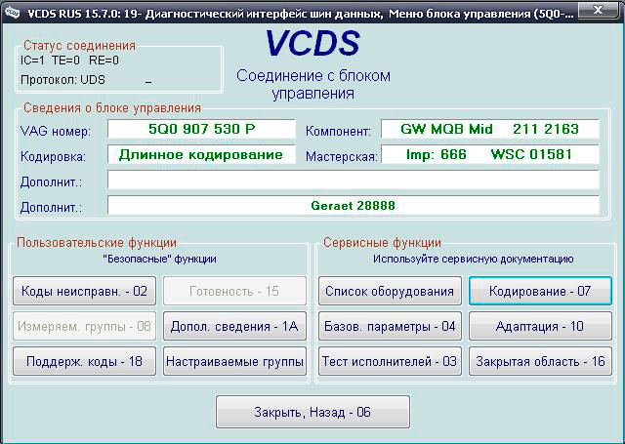Start 'Тест исполнителей - 03' output test
The height and width of the screenshot is (444, 625).
(390, 361)
